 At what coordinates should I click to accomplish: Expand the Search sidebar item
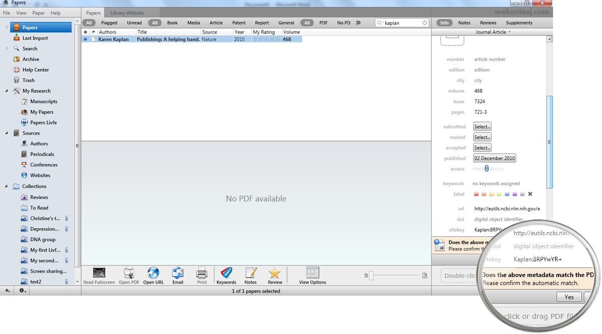point(7,48)
